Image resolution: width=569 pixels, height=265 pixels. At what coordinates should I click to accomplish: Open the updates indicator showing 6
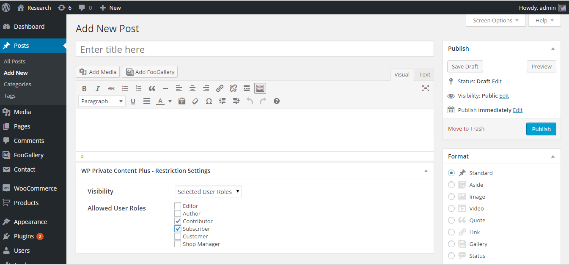64,8
